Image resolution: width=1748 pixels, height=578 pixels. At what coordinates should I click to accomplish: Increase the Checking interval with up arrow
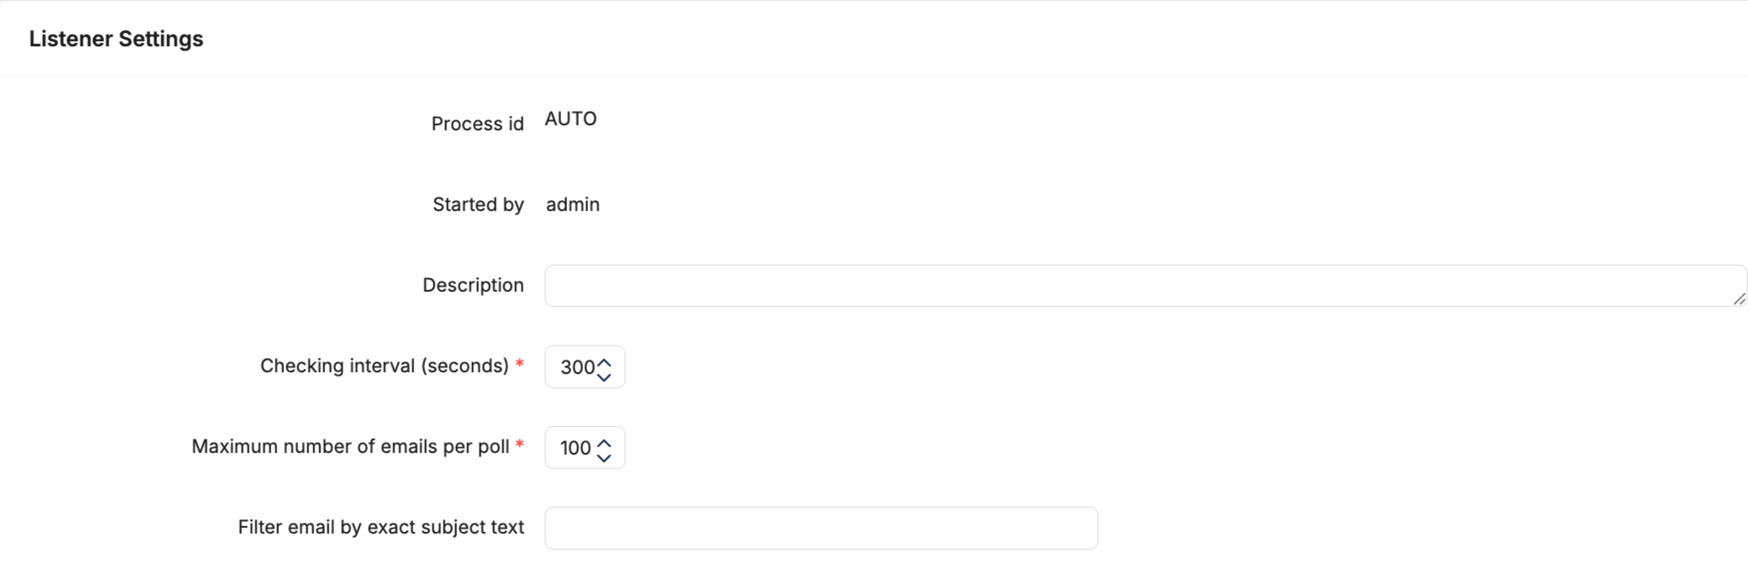(x=604, y=362)
